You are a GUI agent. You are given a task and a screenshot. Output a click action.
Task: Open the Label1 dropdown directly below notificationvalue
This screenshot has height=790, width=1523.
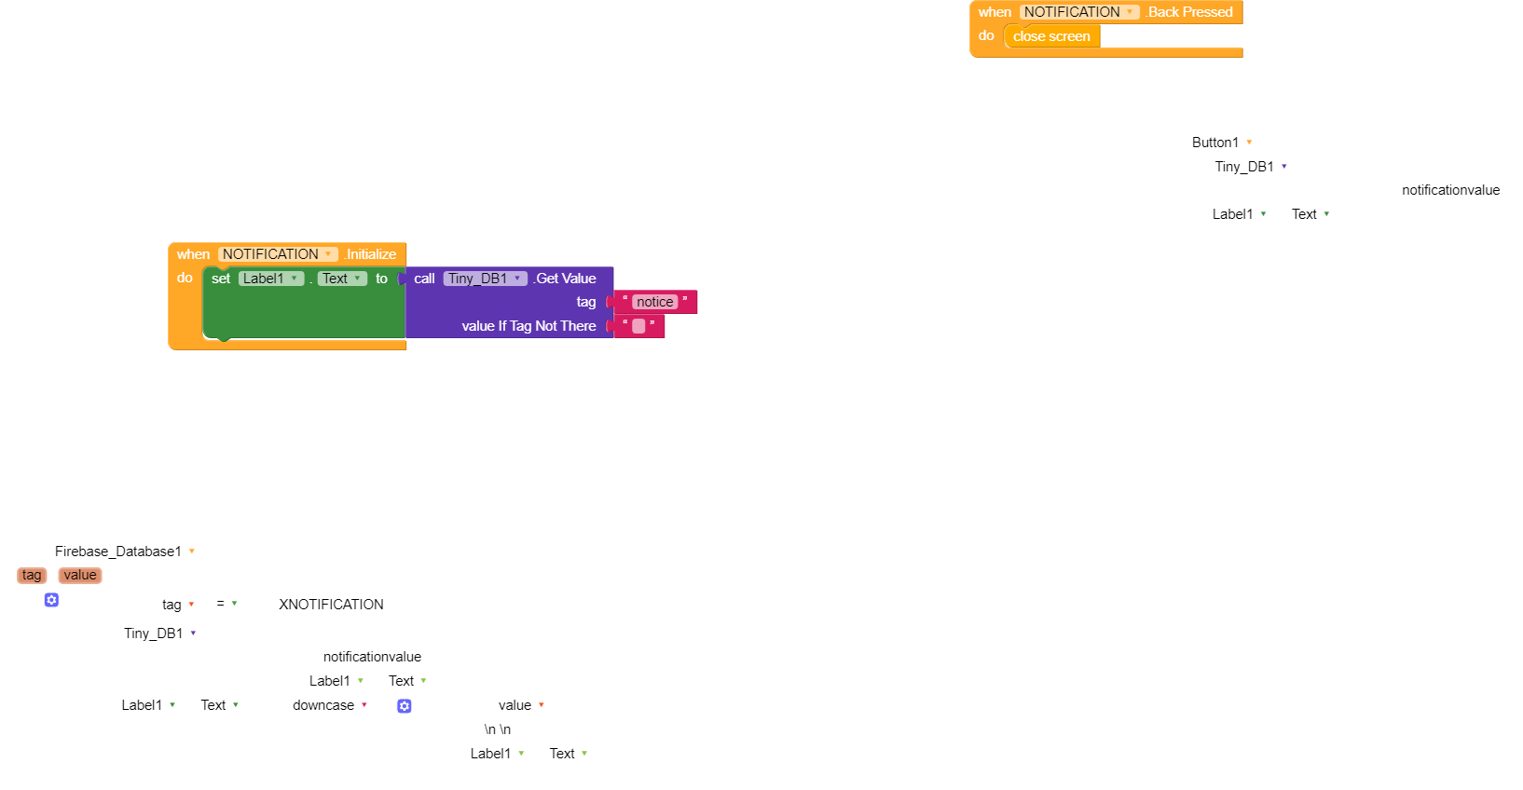[x=336, y=681]
